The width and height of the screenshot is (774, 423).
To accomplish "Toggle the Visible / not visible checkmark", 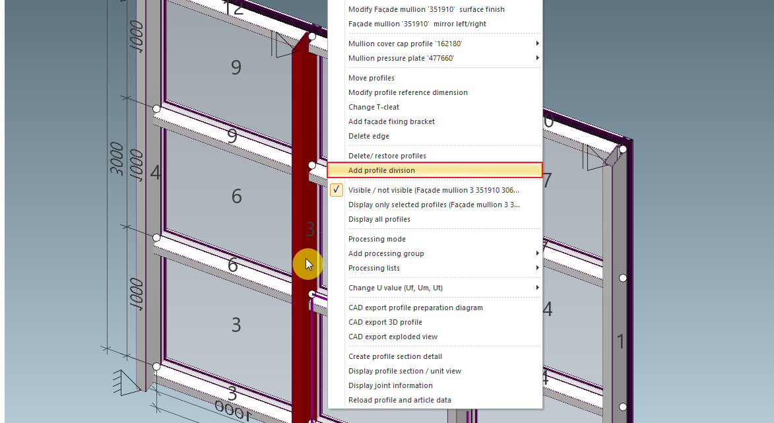I will coord(337,190).
